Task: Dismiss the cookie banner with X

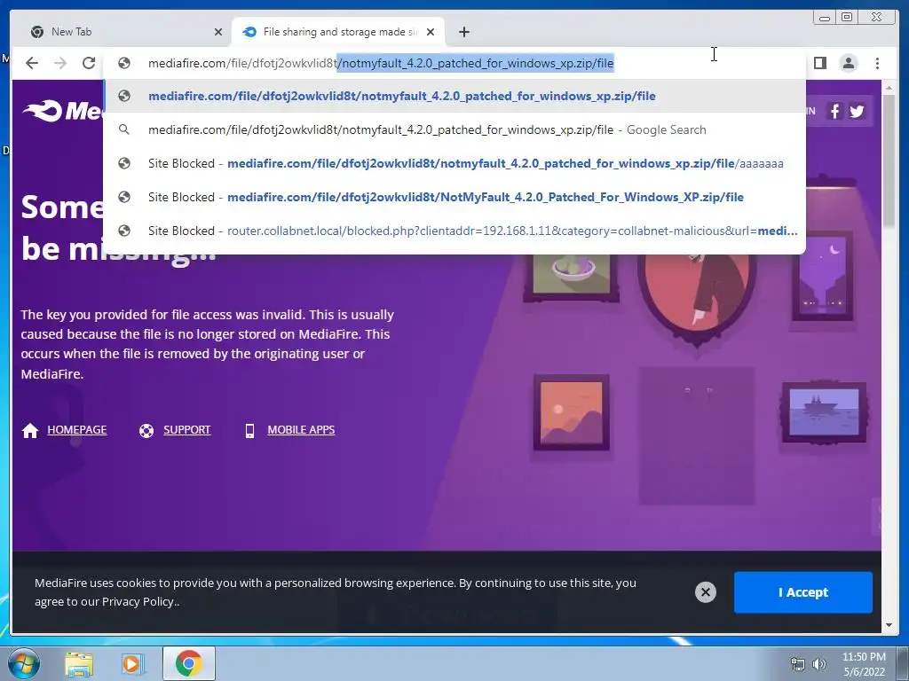Action: click(706, 591)
